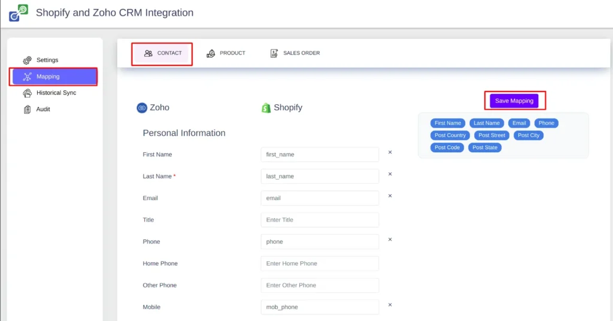Click the Contact people icon
Image resolution: width=613 pixels, height=321 pixels.
pyautogui.click(x=148, y=53)
